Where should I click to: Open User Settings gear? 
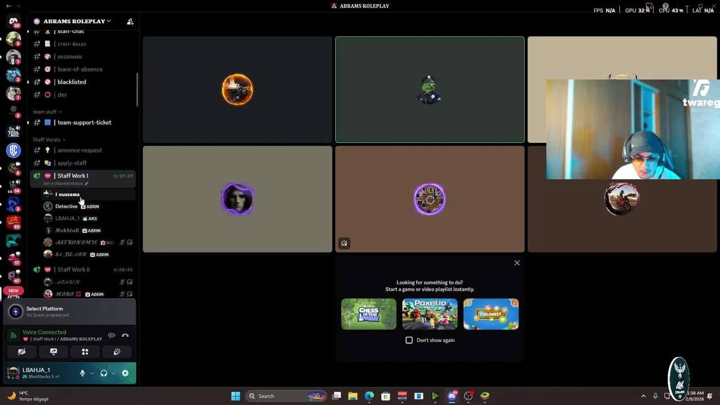click(x=125, y=373)
